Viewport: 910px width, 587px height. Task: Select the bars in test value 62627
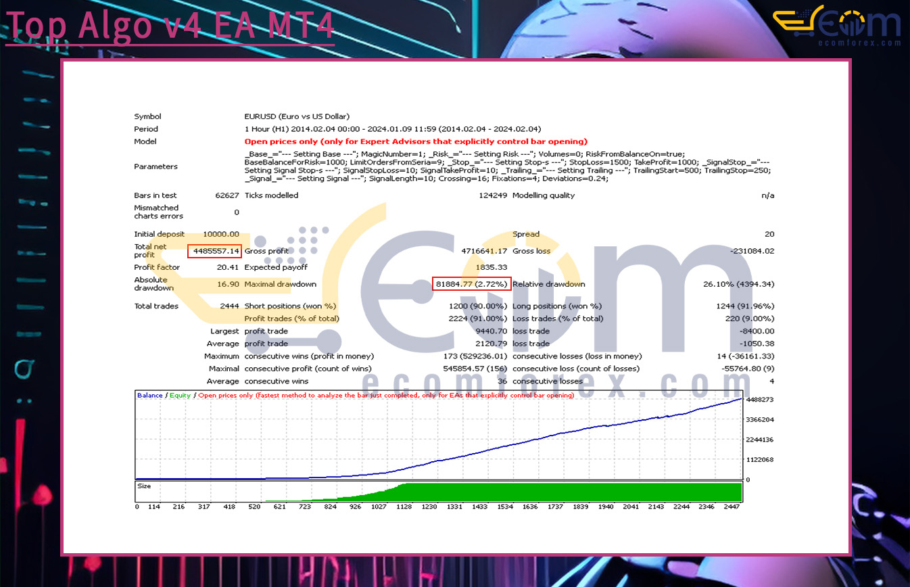point(226,195)
